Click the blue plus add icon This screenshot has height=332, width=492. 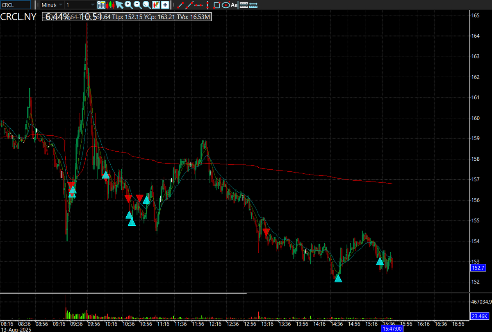pyautogui.click(x=165, y=5)
